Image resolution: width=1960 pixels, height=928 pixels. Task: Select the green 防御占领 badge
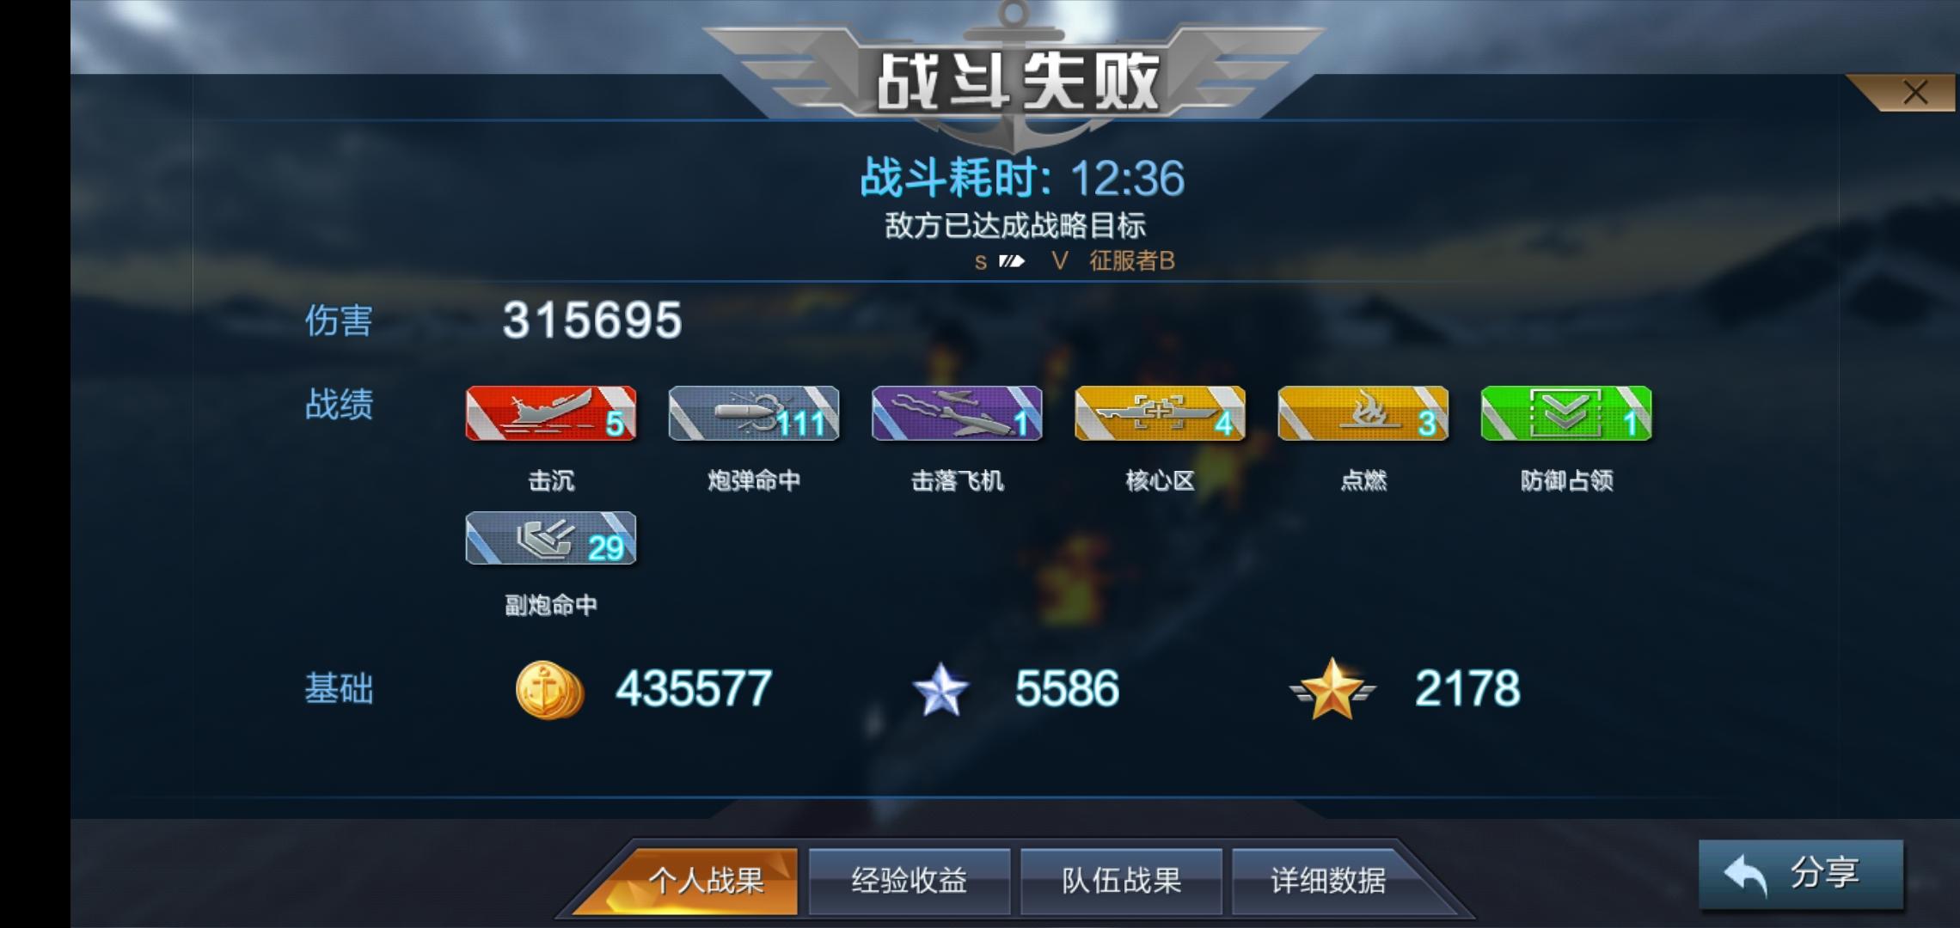click(x=1566, y=413)
